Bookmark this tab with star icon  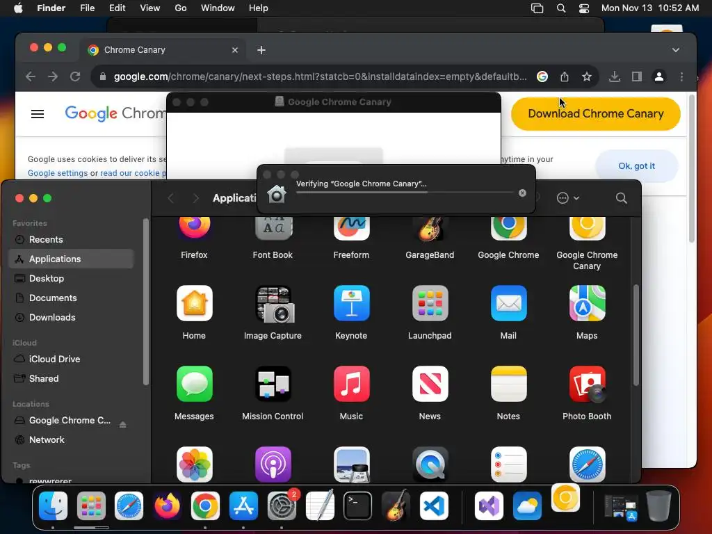(x=587, y=76)
